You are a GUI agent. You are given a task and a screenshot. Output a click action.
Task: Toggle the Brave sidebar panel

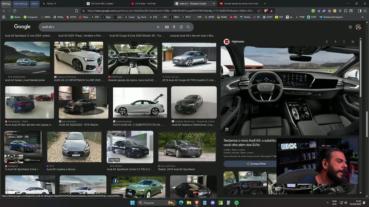point(359,11)
